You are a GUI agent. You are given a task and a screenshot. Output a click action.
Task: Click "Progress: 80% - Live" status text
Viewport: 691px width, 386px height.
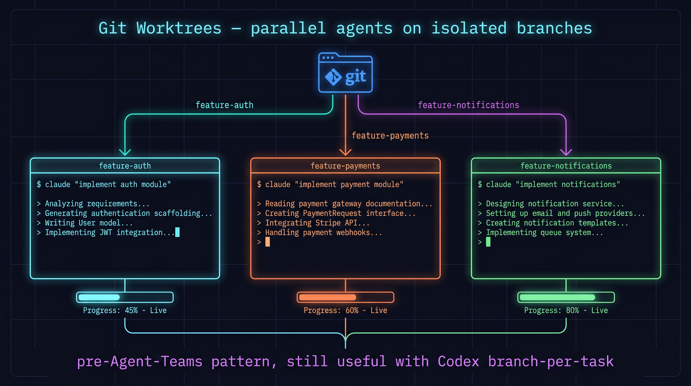click(x=566, y=310)
